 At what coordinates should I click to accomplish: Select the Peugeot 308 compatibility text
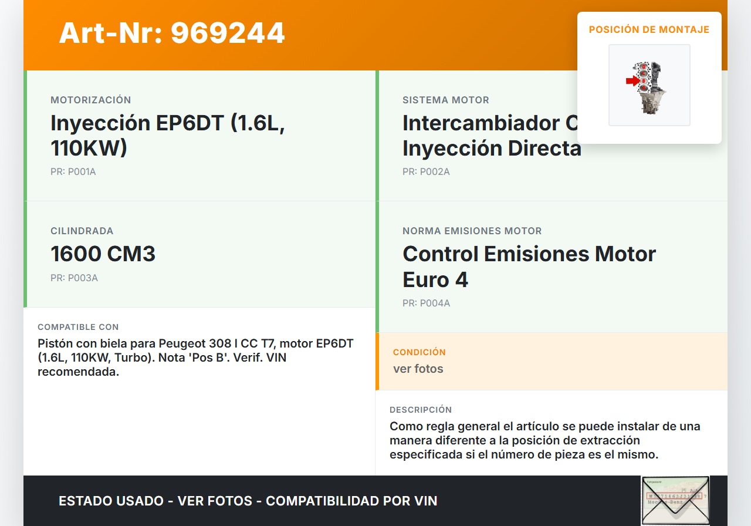coord(196,358)
